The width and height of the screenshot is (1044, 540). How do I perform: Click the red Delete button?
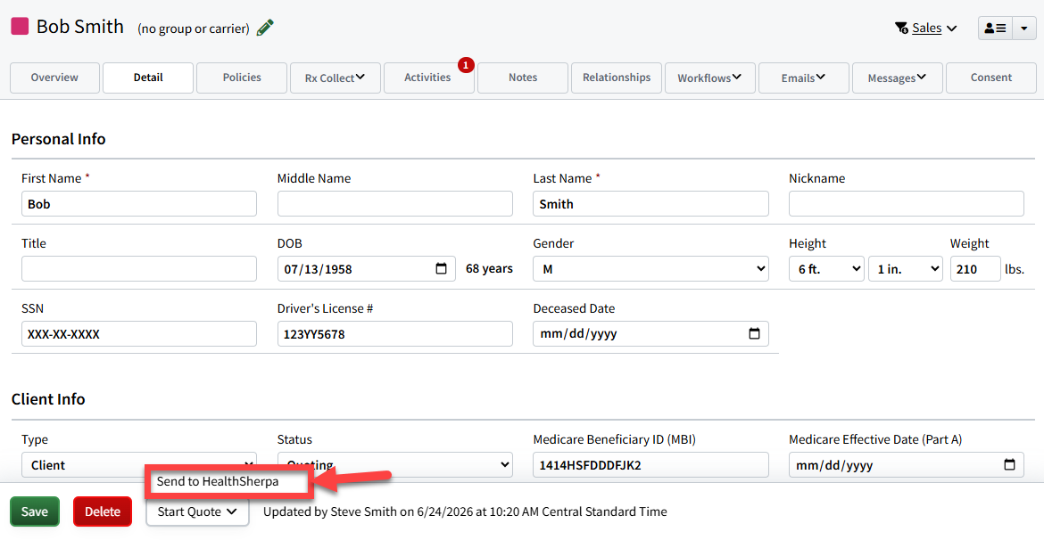tap(103, 512)
